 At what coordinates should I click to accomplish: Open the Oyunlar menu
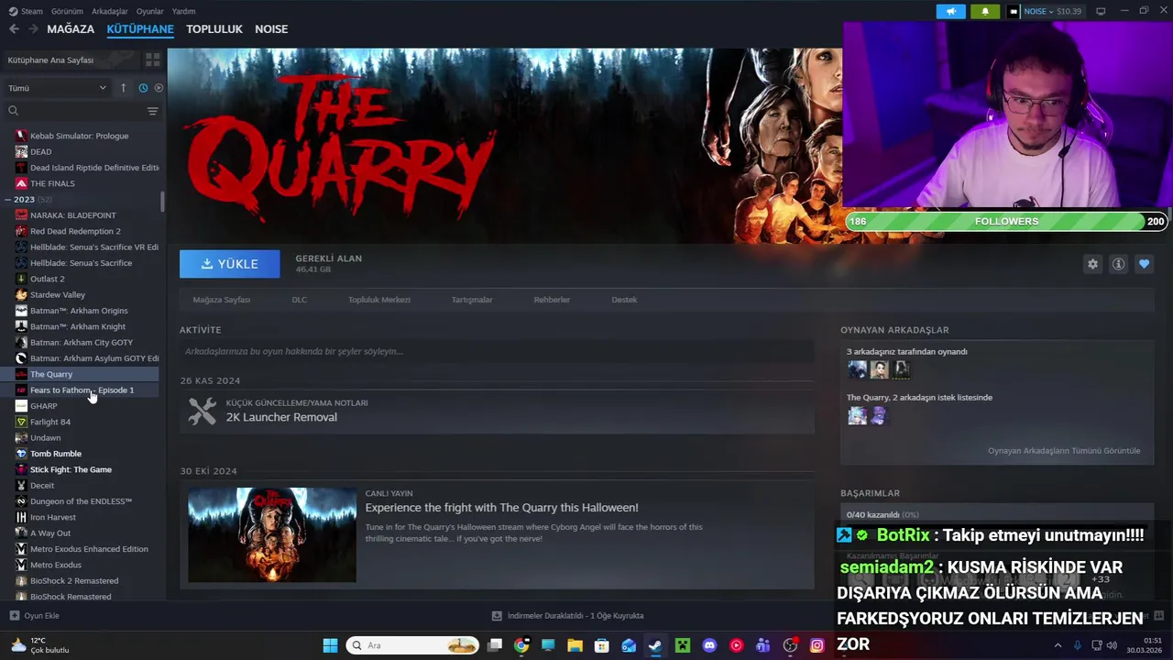(150, 11)
